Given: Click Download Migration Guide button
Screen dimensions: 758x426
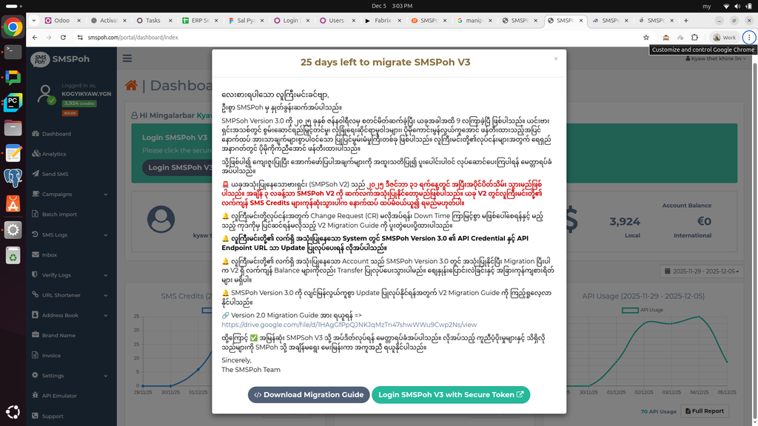Looking at the screenshot, I should (x=309, y=395).
